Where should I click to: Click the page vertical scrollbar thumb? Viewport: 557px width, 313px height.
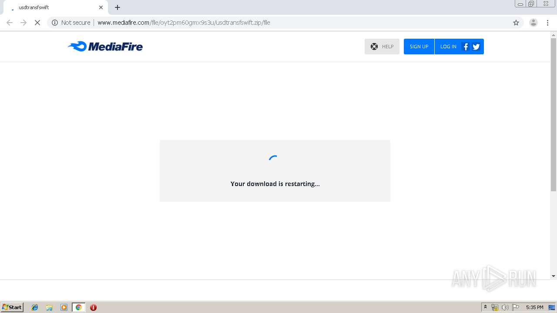554,115
